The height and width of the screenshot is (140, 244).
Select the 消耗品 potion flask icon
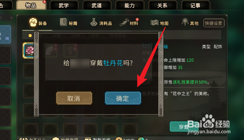(x=94, y=22)
